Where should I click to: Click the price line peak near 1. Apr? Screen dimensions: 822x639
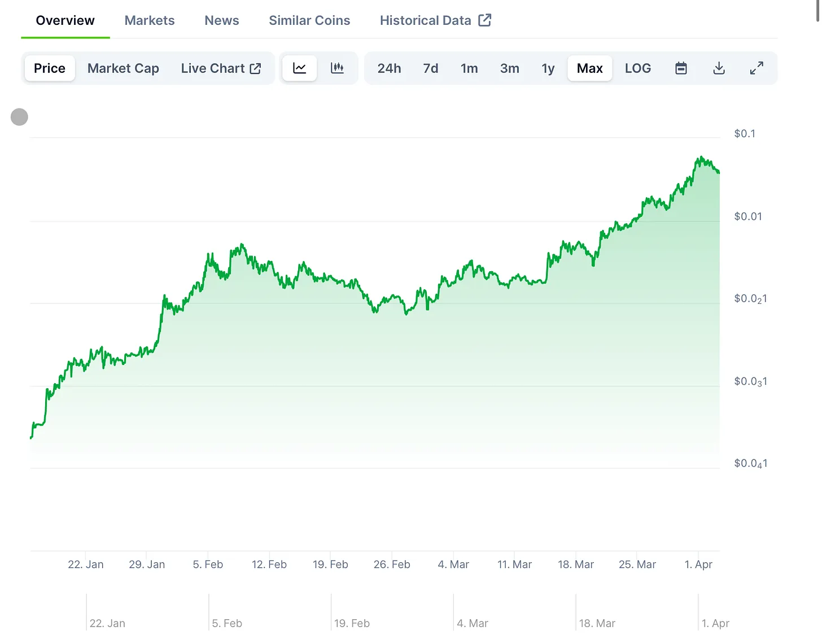click(x=701, y=158)
